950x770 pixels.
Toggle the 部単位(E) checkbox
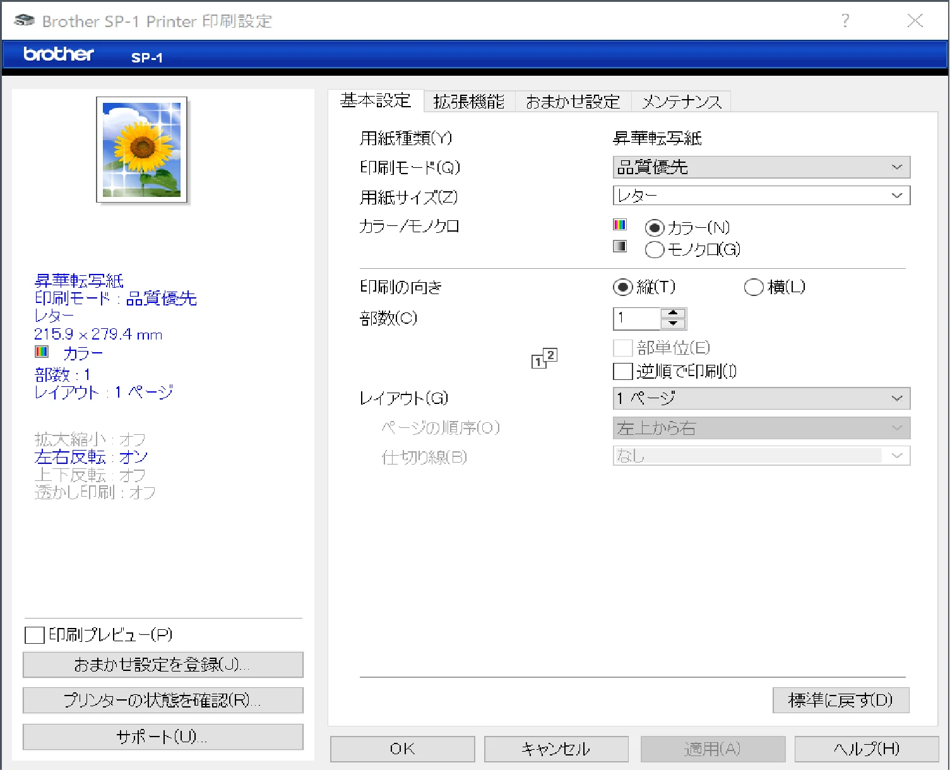coord(623,348)
